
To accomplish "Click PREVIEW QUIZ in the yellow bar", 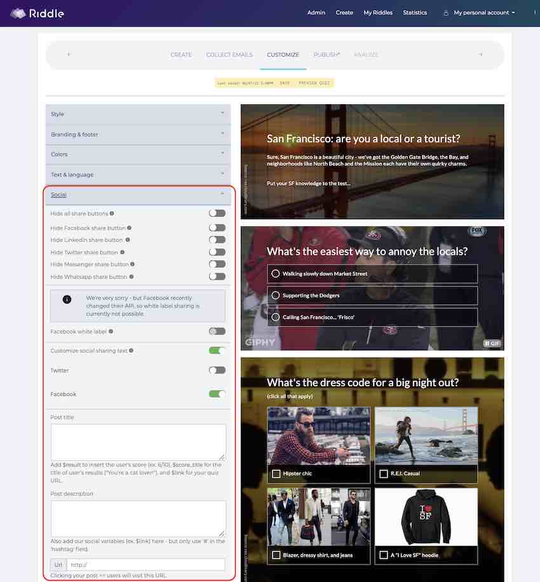I will pyautogui.click(x=314, y=83).
